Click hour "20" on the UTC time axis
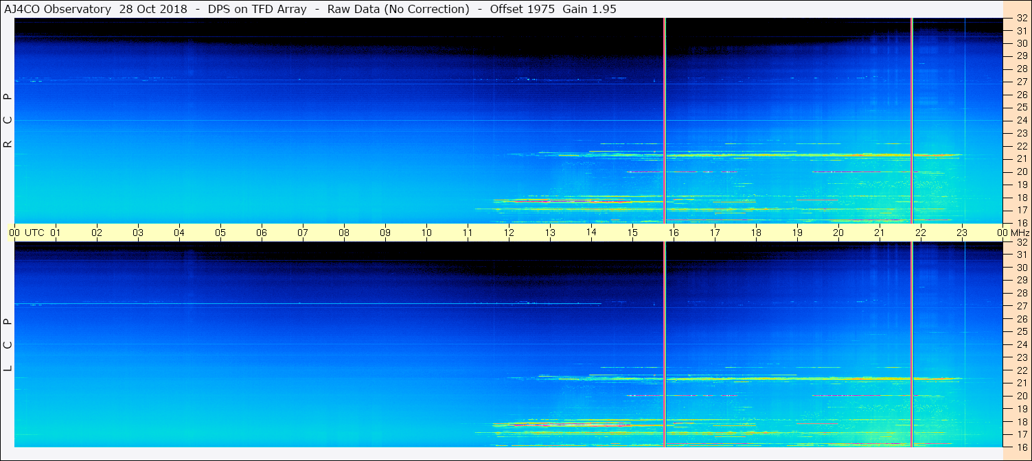The height and width of the screenshot is (461, 1032). click(x=838, y=233)
